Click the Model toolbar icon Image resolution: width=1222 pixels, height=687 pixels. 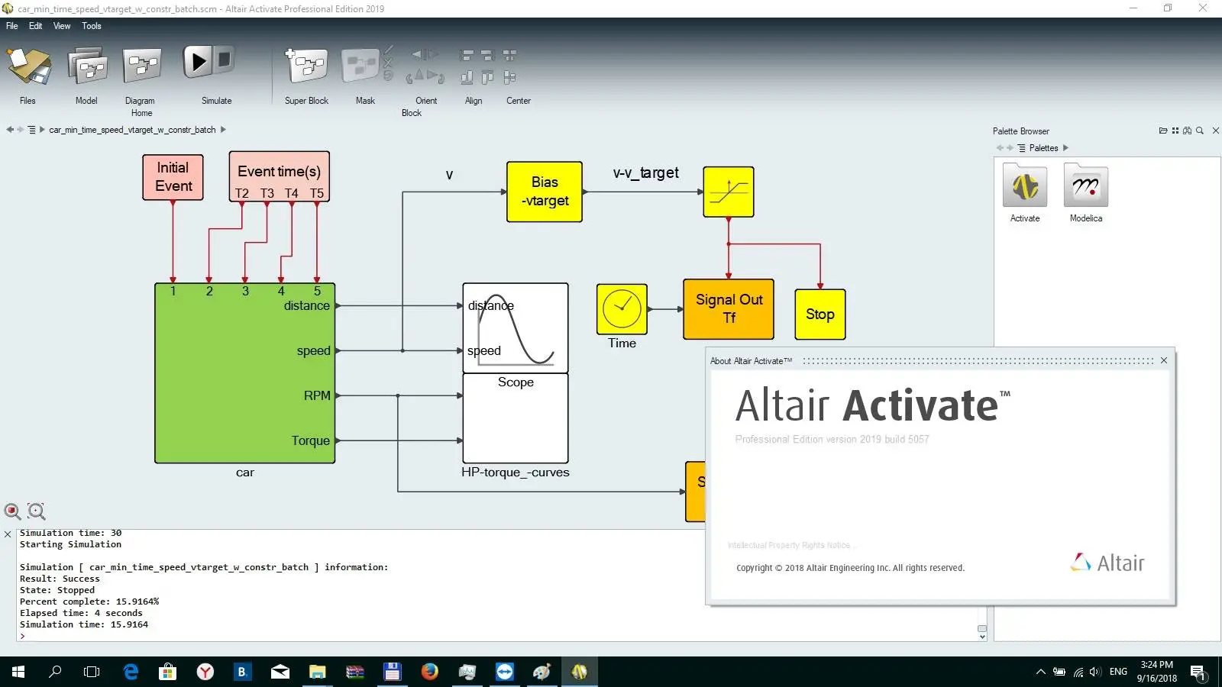coord(87,66)
